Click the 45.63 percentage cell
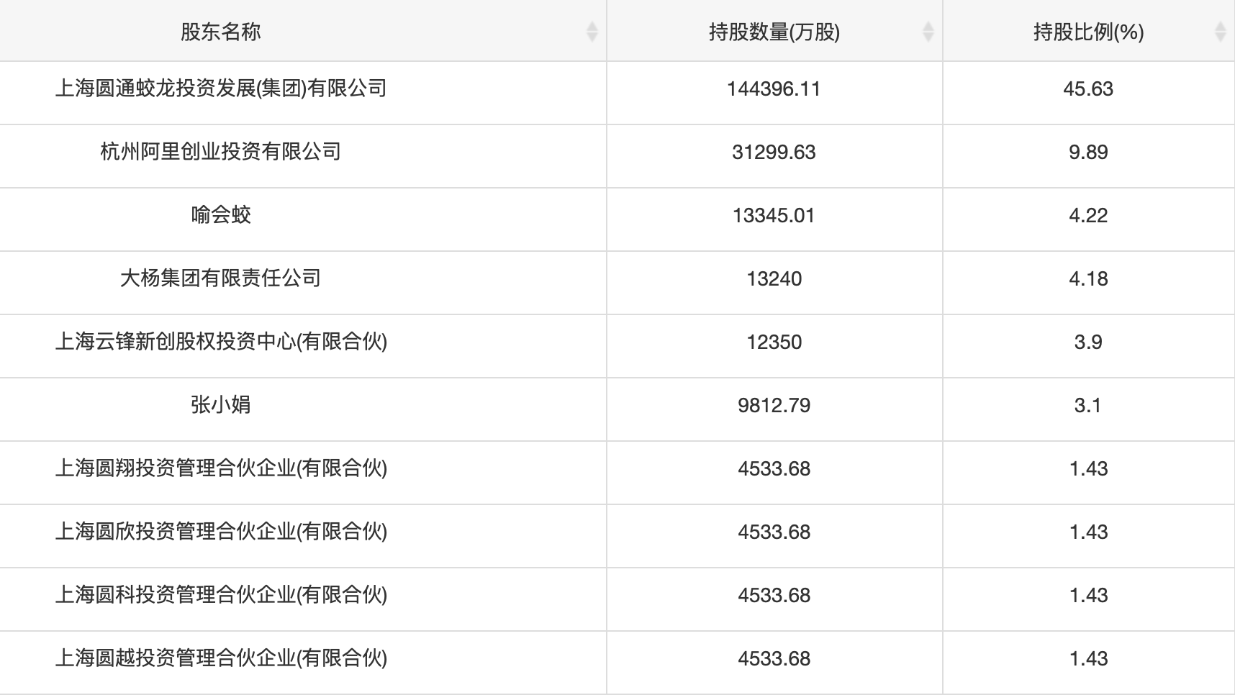This screenshot has height=695, width=1235. [x=1088, y=88]
